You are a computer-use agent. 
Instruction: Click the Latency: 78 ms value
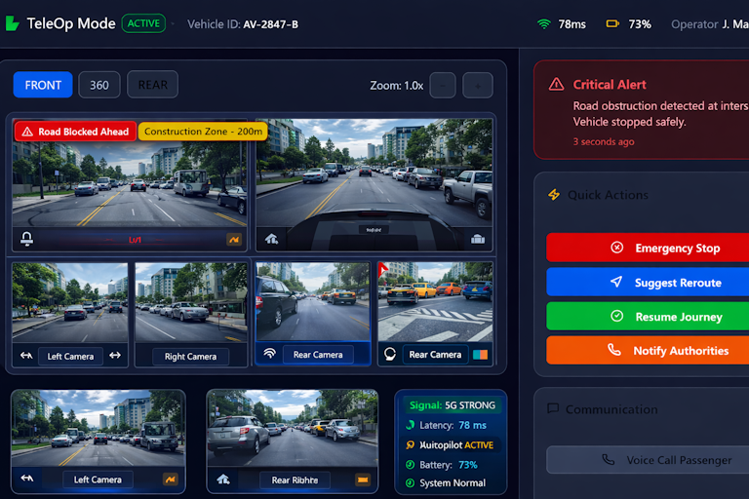pos(472,425)
